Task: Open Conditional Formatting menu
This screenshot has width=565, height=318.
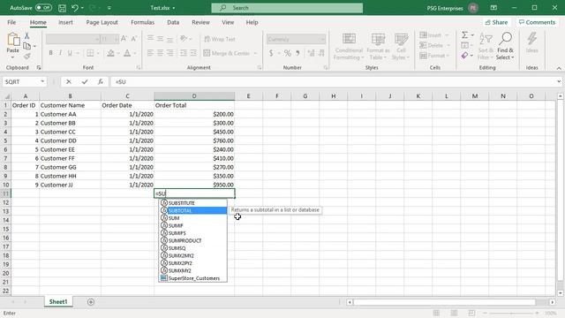Action: [349, 47]
